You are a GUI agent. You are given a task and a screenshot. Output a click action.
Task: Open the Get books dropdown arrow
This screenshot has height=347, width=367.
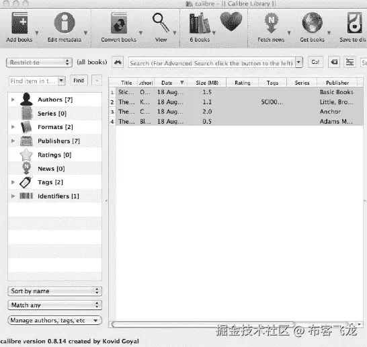pyautogui.click(x=329, y=33)
